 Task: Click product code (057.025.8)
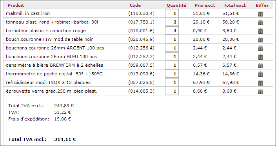pos(142,82)
